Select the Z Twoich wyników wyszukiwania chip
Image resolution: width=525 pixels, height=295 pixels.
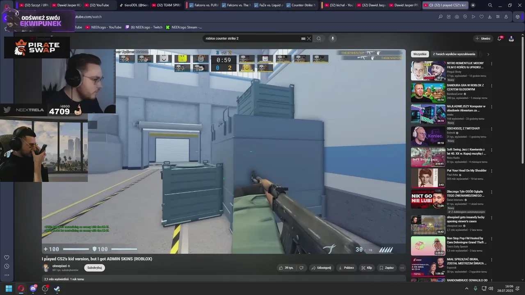click(454, 54)
